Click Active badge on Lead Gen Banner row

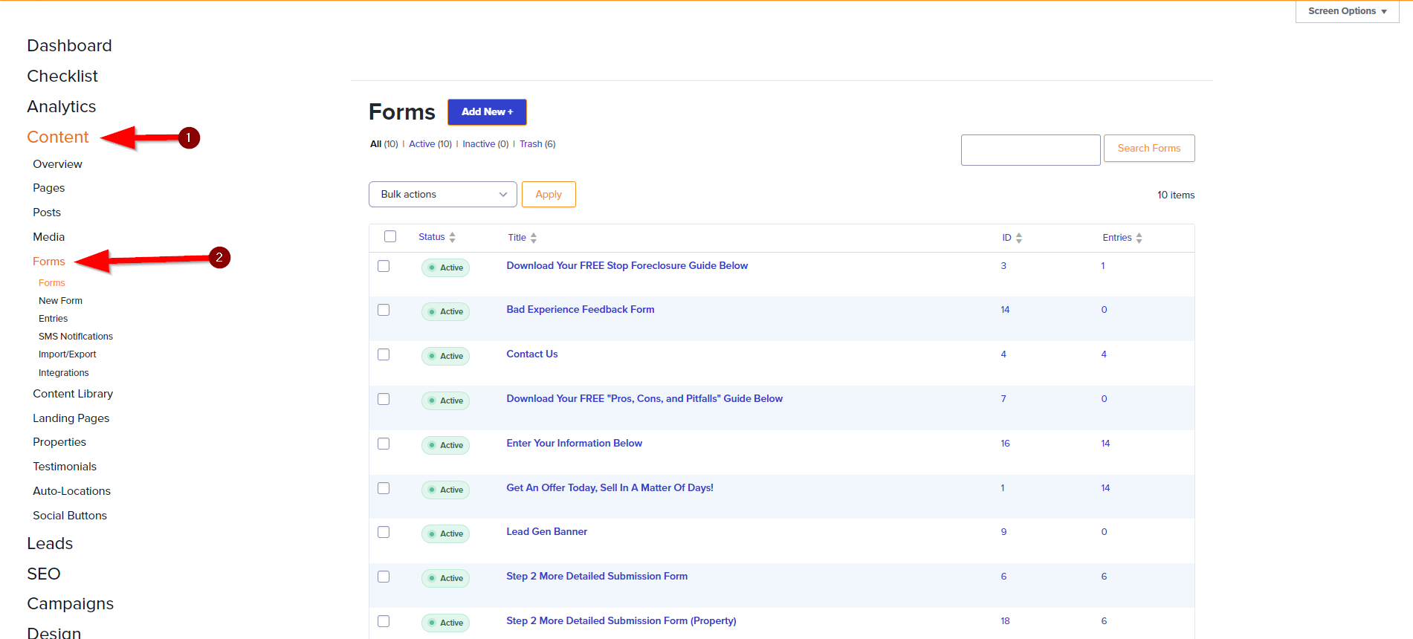coord(445,533)
